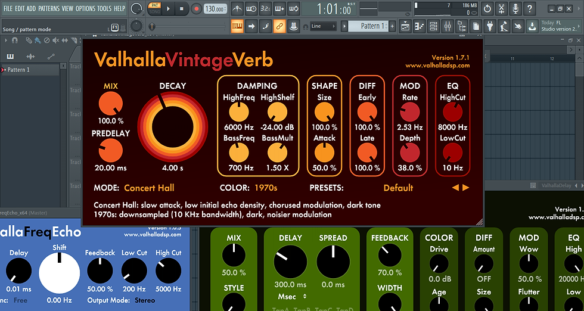Click the question mark help icon

(x=530, y=8)
